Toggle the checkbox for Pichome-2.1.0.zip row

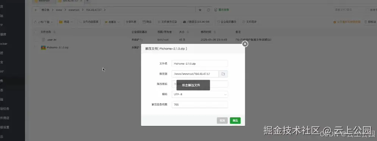(x=36, y=48)
